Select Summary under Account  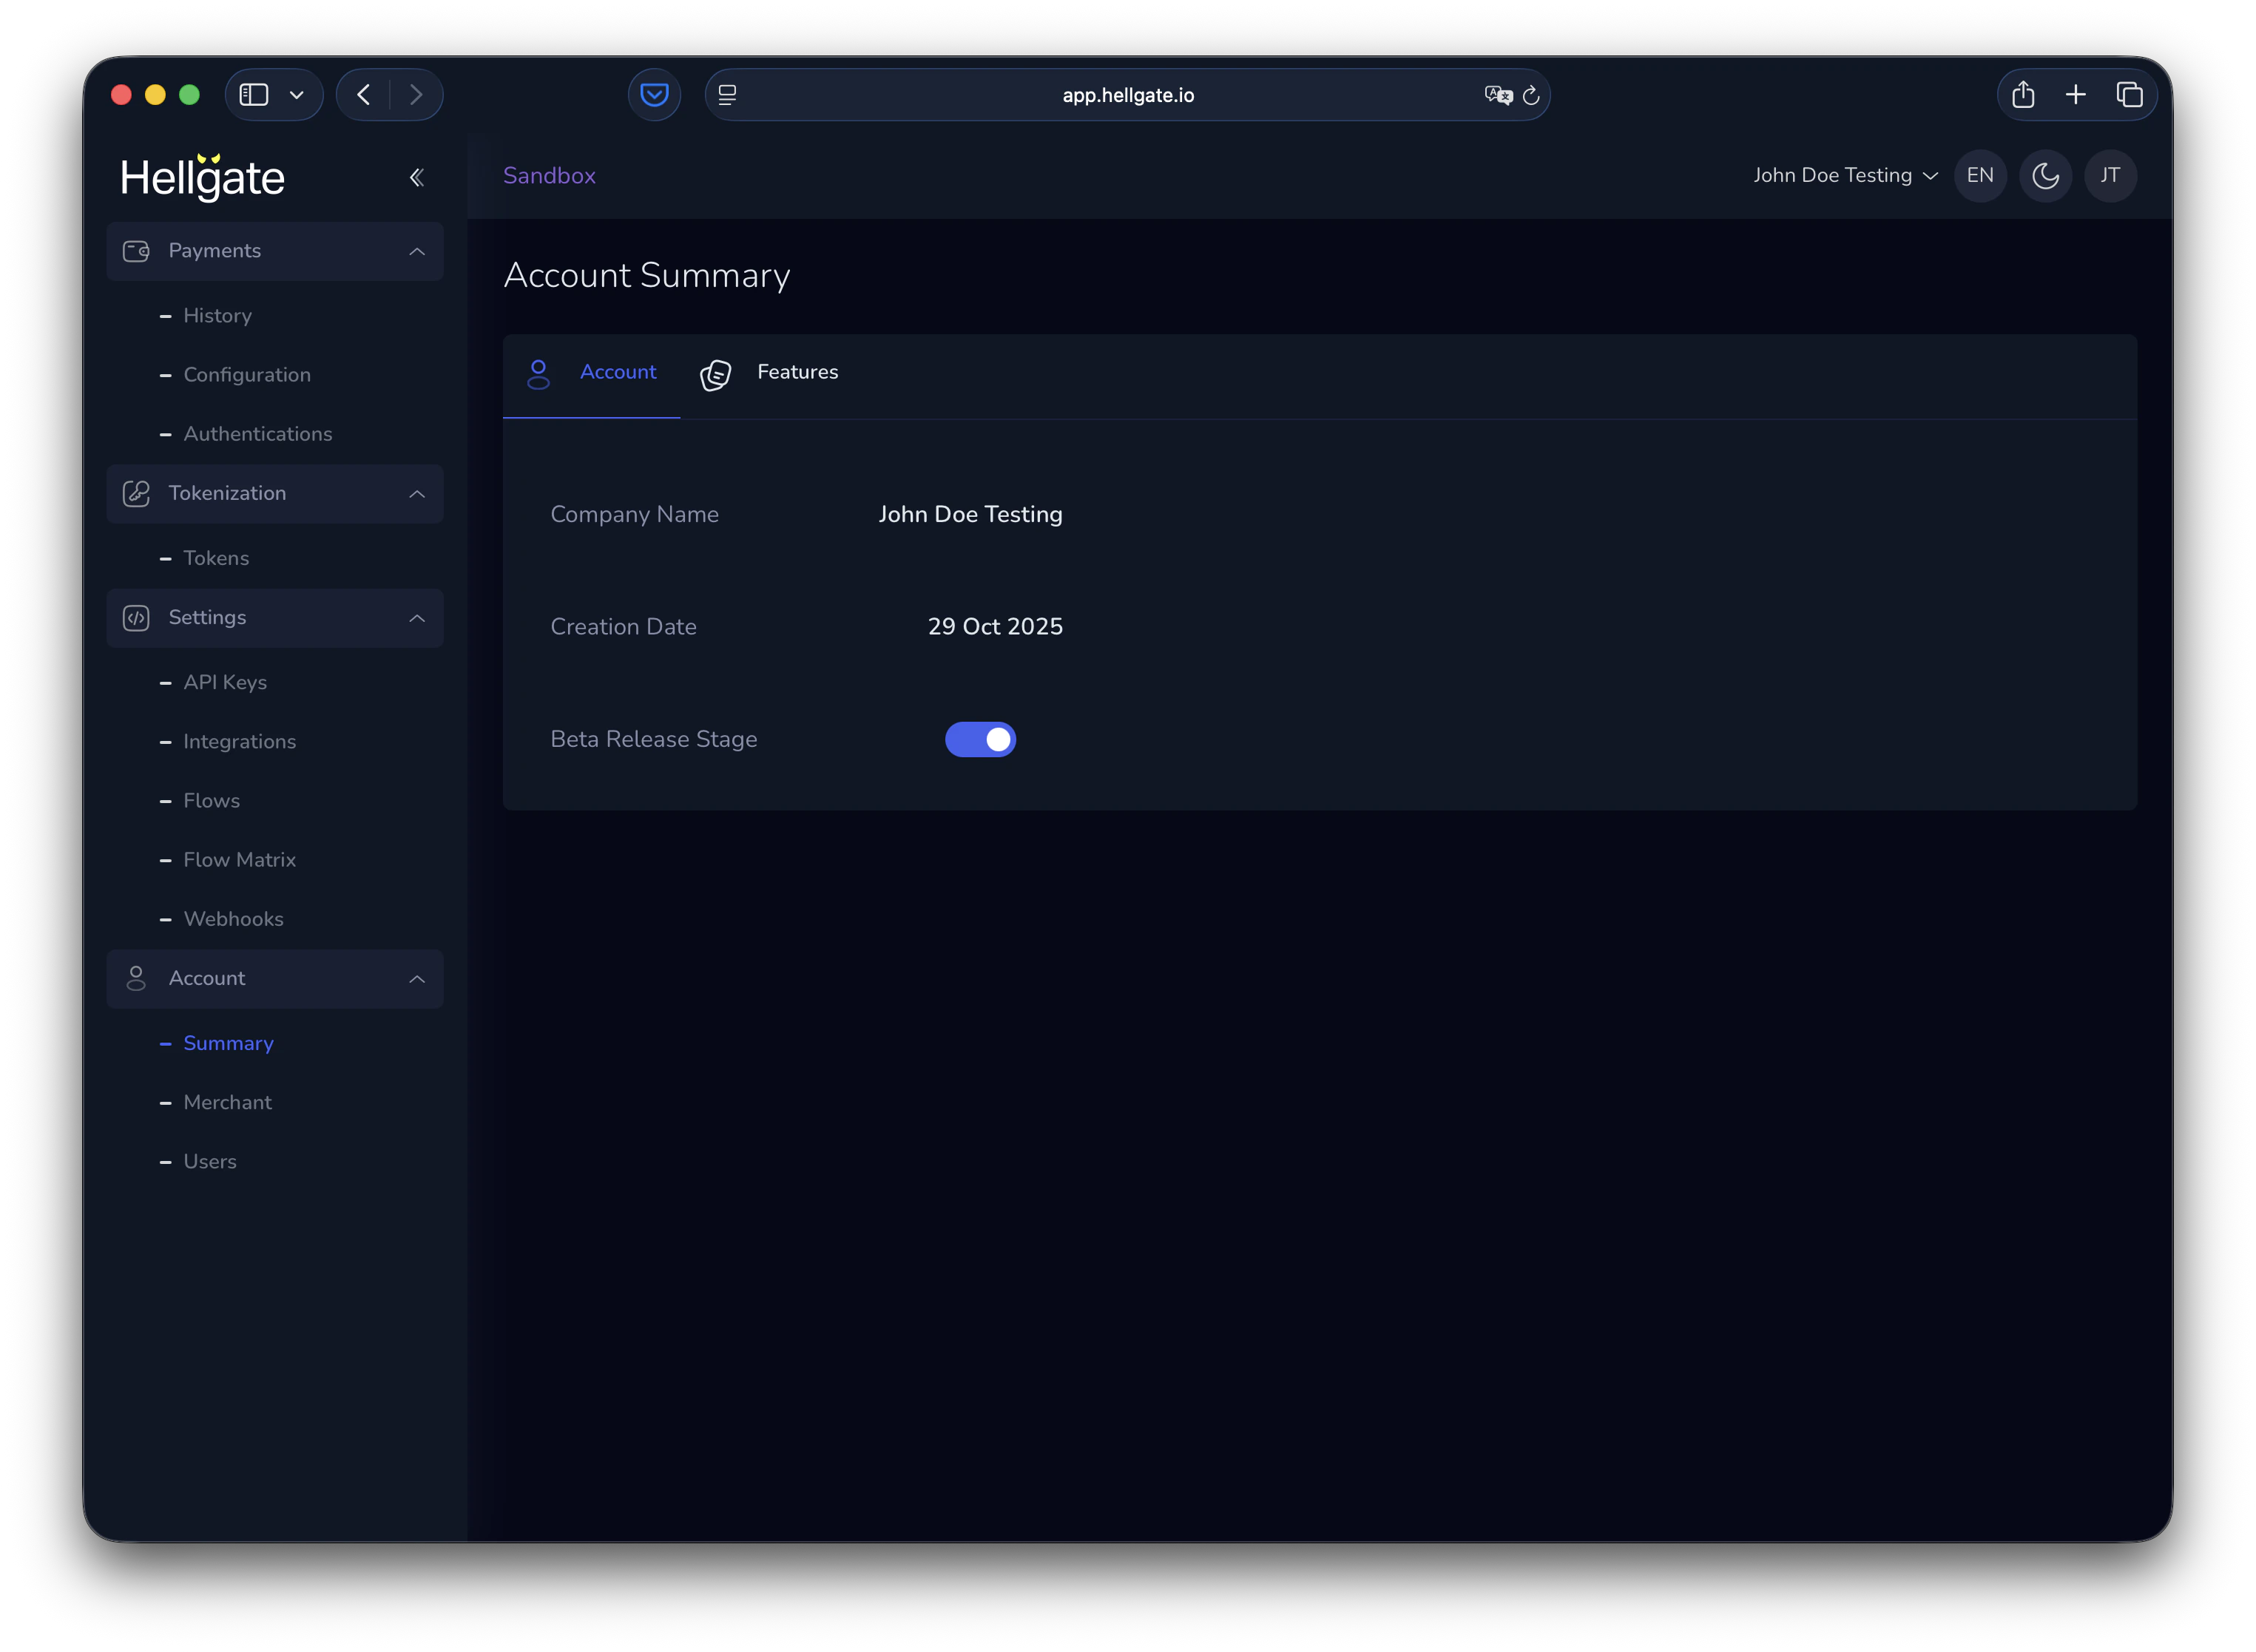tap(229, 1043)
